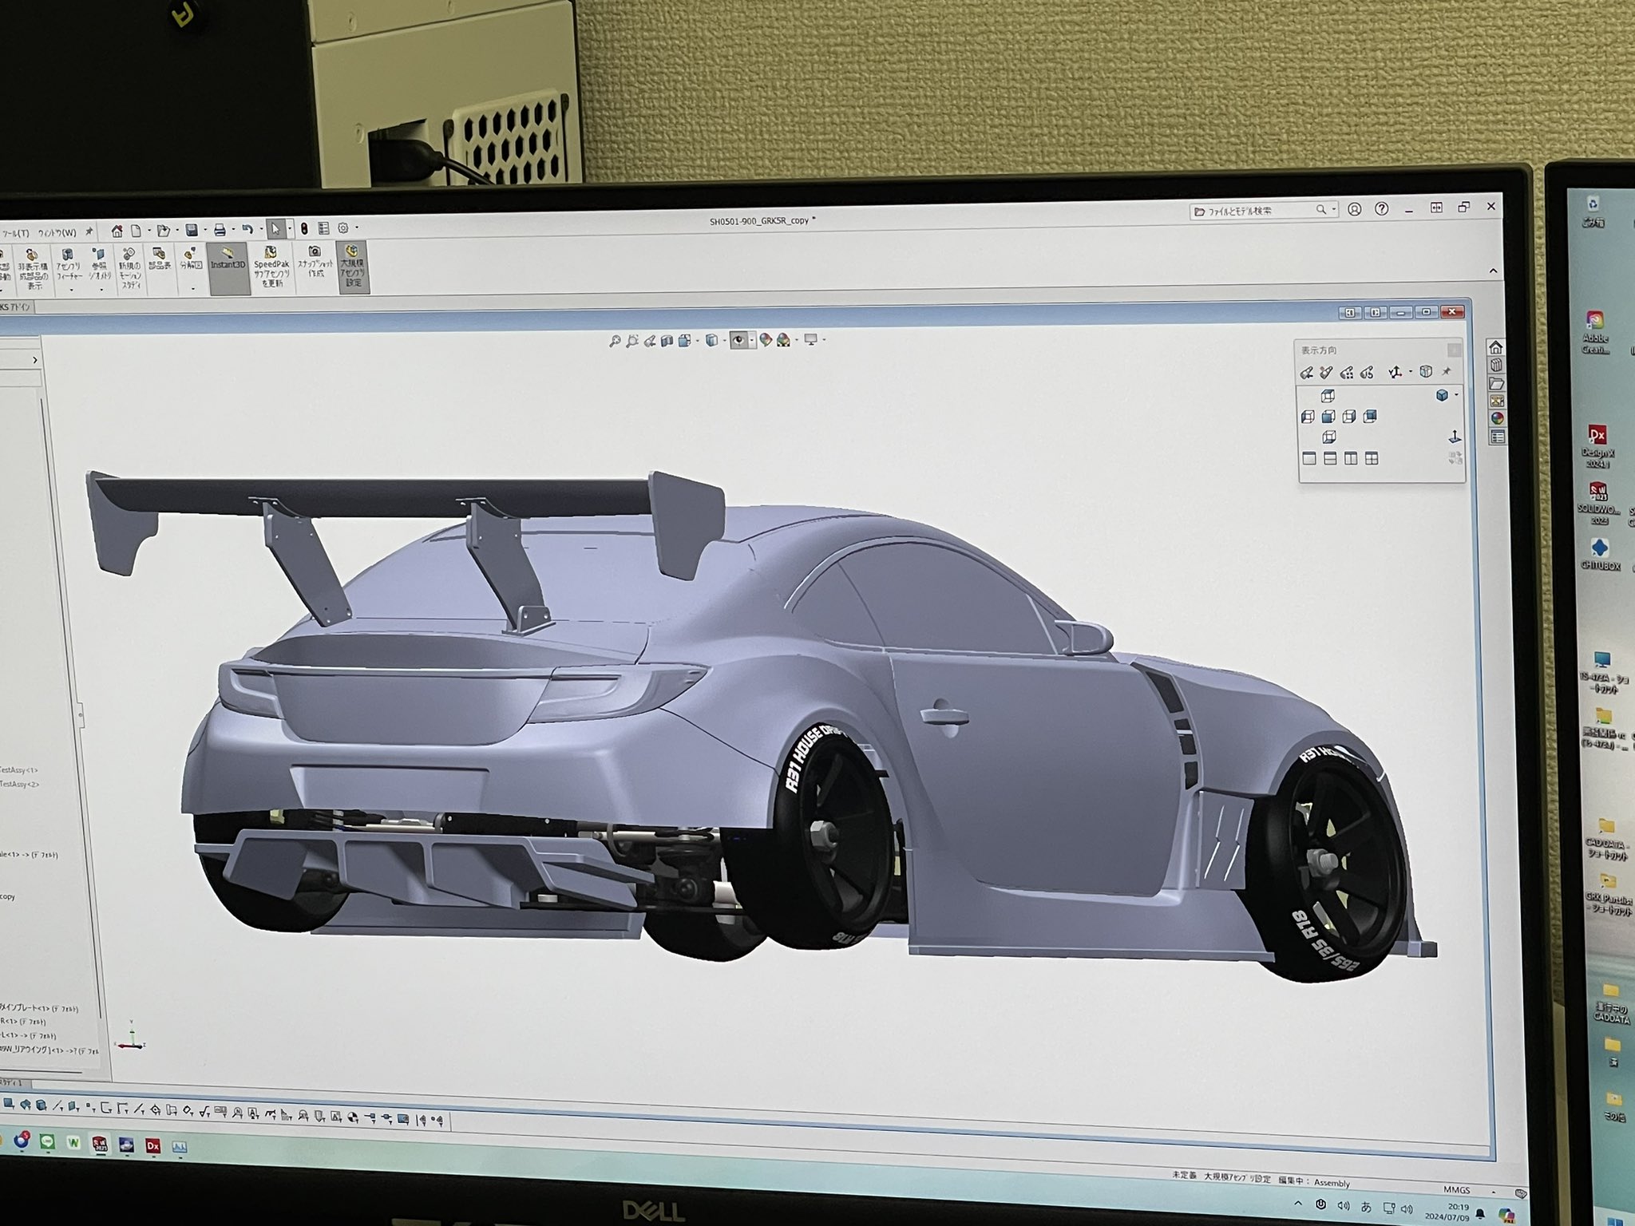Click New View telescope icon in Orientation panel
The image size is (1635, 1226).
point(1326,372)
